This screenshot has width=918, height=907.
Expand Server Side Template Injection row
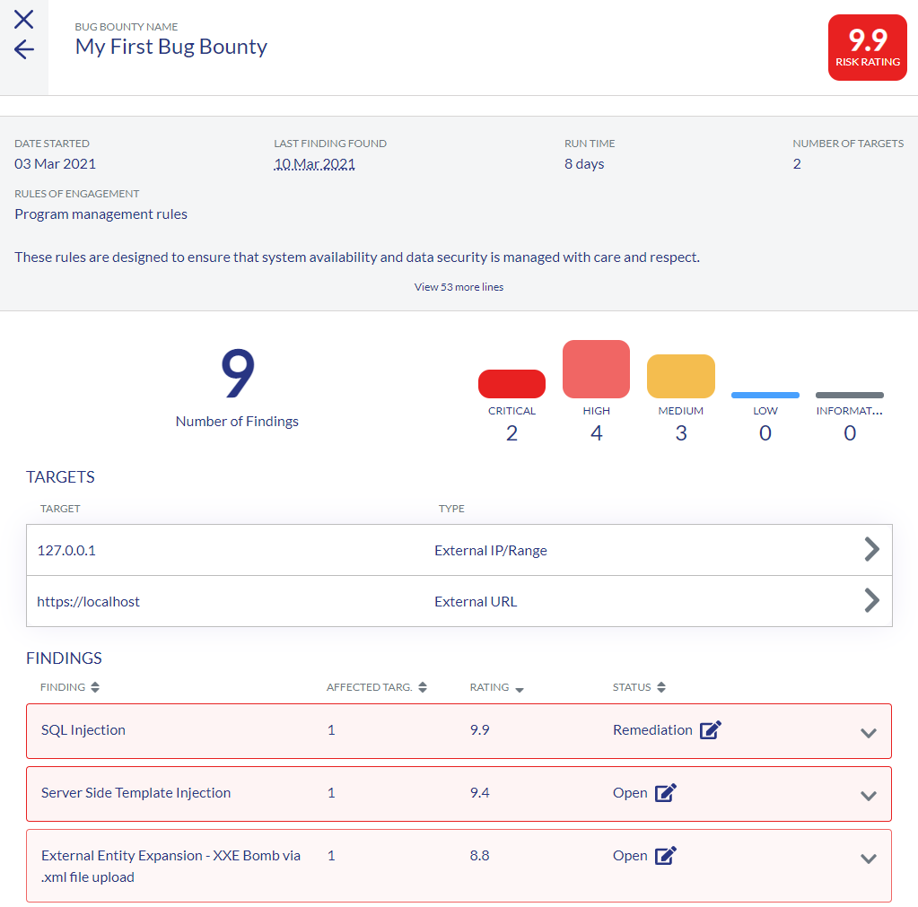(x=868, y=796)
